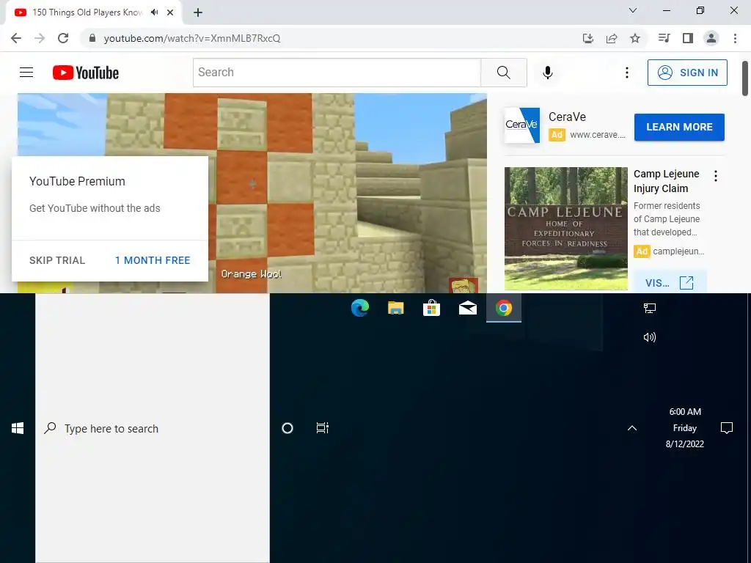
Task: Click the lock icon in address bar
Action: pyautogui.click(x=92, y=38)
